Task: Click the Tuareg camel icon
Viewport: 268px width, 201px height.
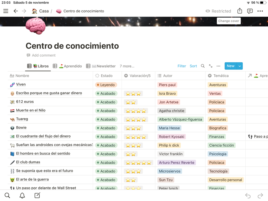Action: (x=12, y=119)
